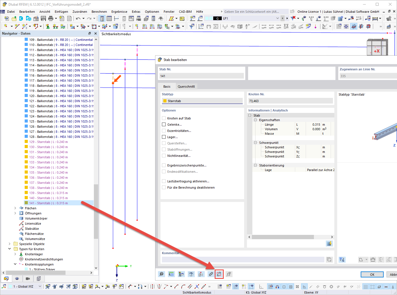397x295 pixels.
Task: Open the Navigator Views (camera) tab
Action: (x=28, y=279)
